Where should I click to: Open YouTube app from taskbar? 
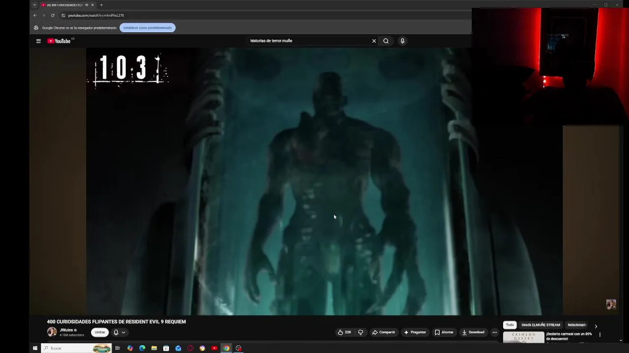[214, 348]
